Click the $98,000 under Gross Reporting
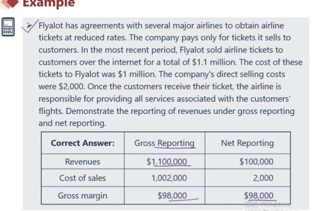This screenshot has height=211, width=331. 172,195
